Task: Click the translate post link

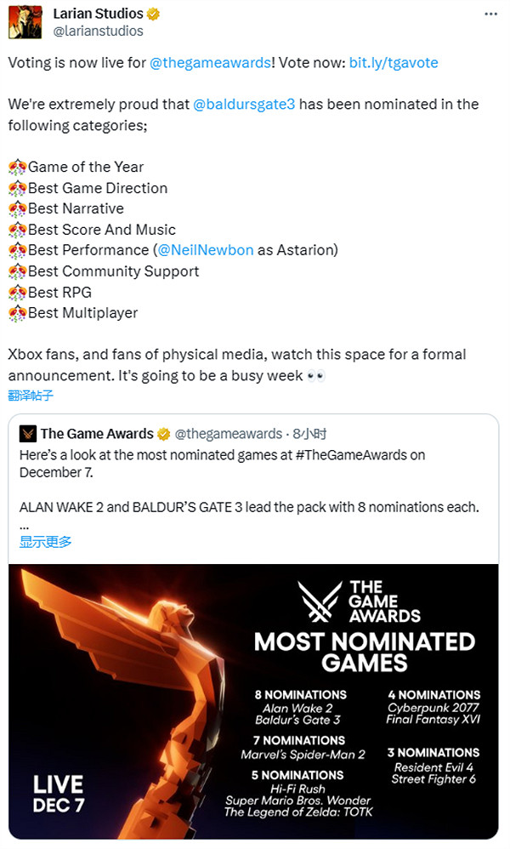Action: [x=31, y=396]
